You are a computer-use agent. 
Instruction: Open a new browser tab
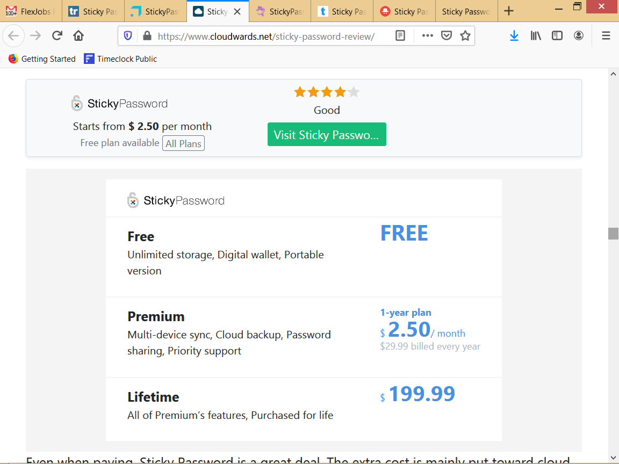[509, 11]
